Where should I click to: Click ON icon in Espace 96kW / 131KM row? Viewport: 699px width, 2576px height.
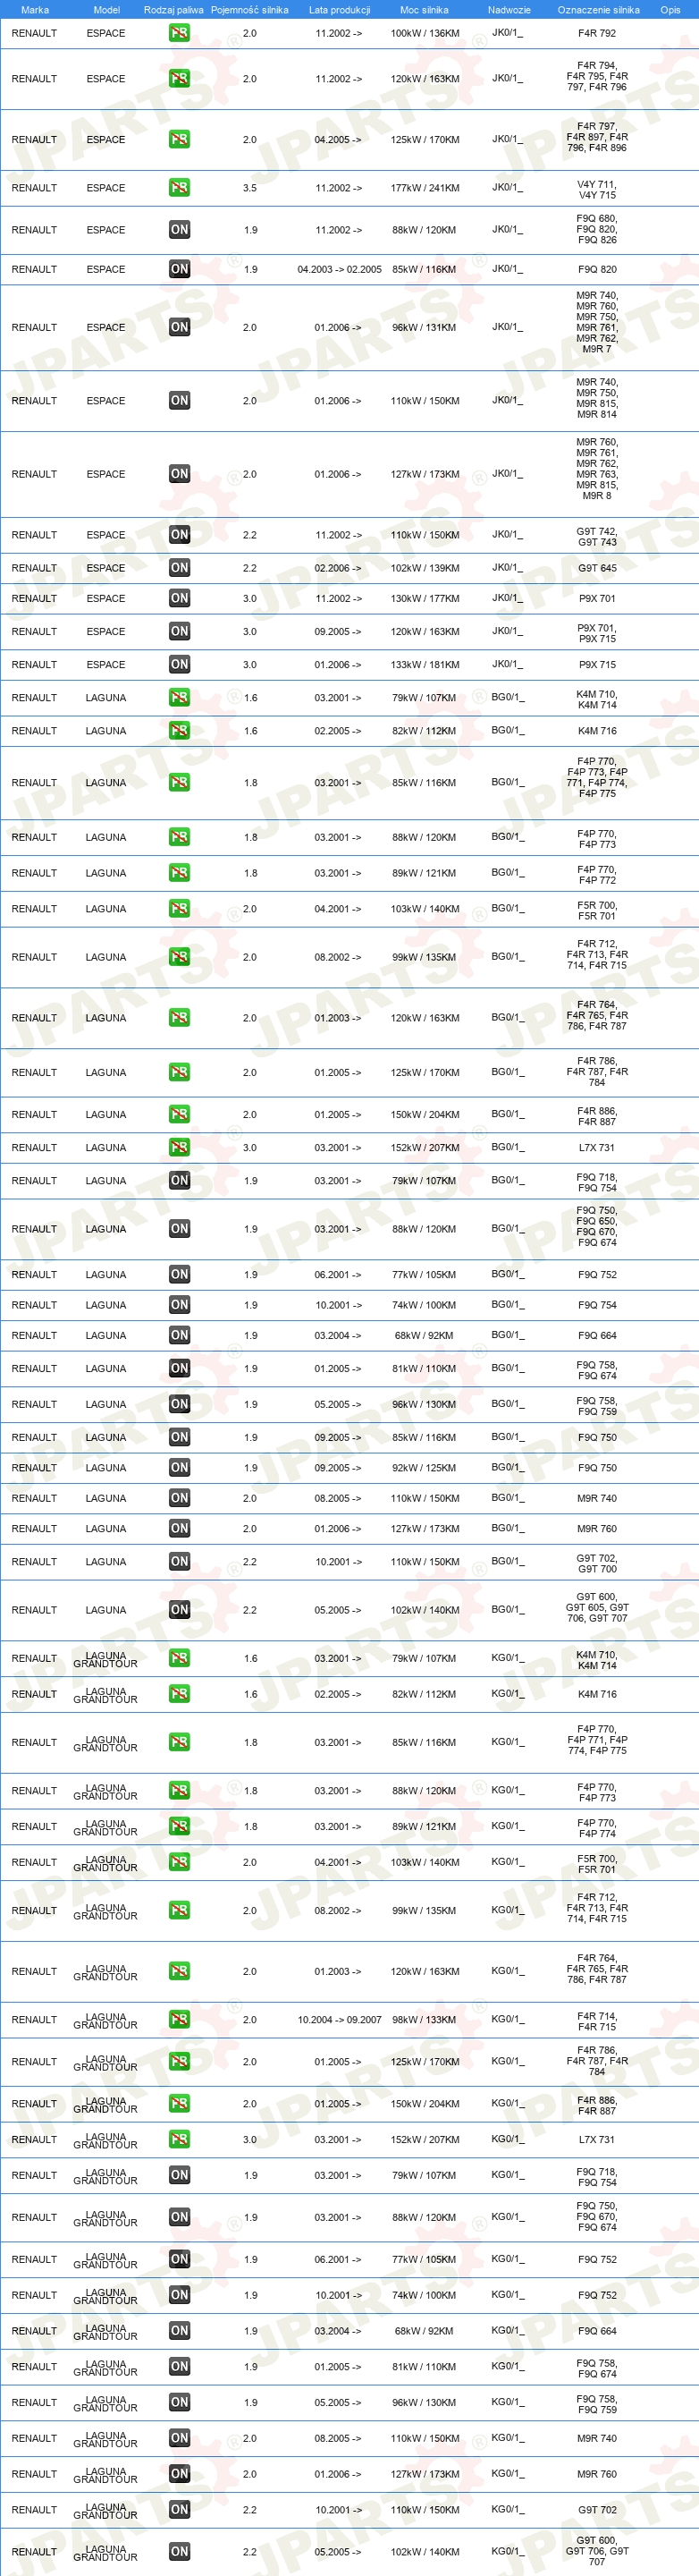[x=179, y=327]
